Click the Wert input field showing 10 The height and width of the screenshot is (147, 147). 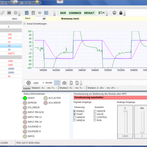click(x=41, y=19)
